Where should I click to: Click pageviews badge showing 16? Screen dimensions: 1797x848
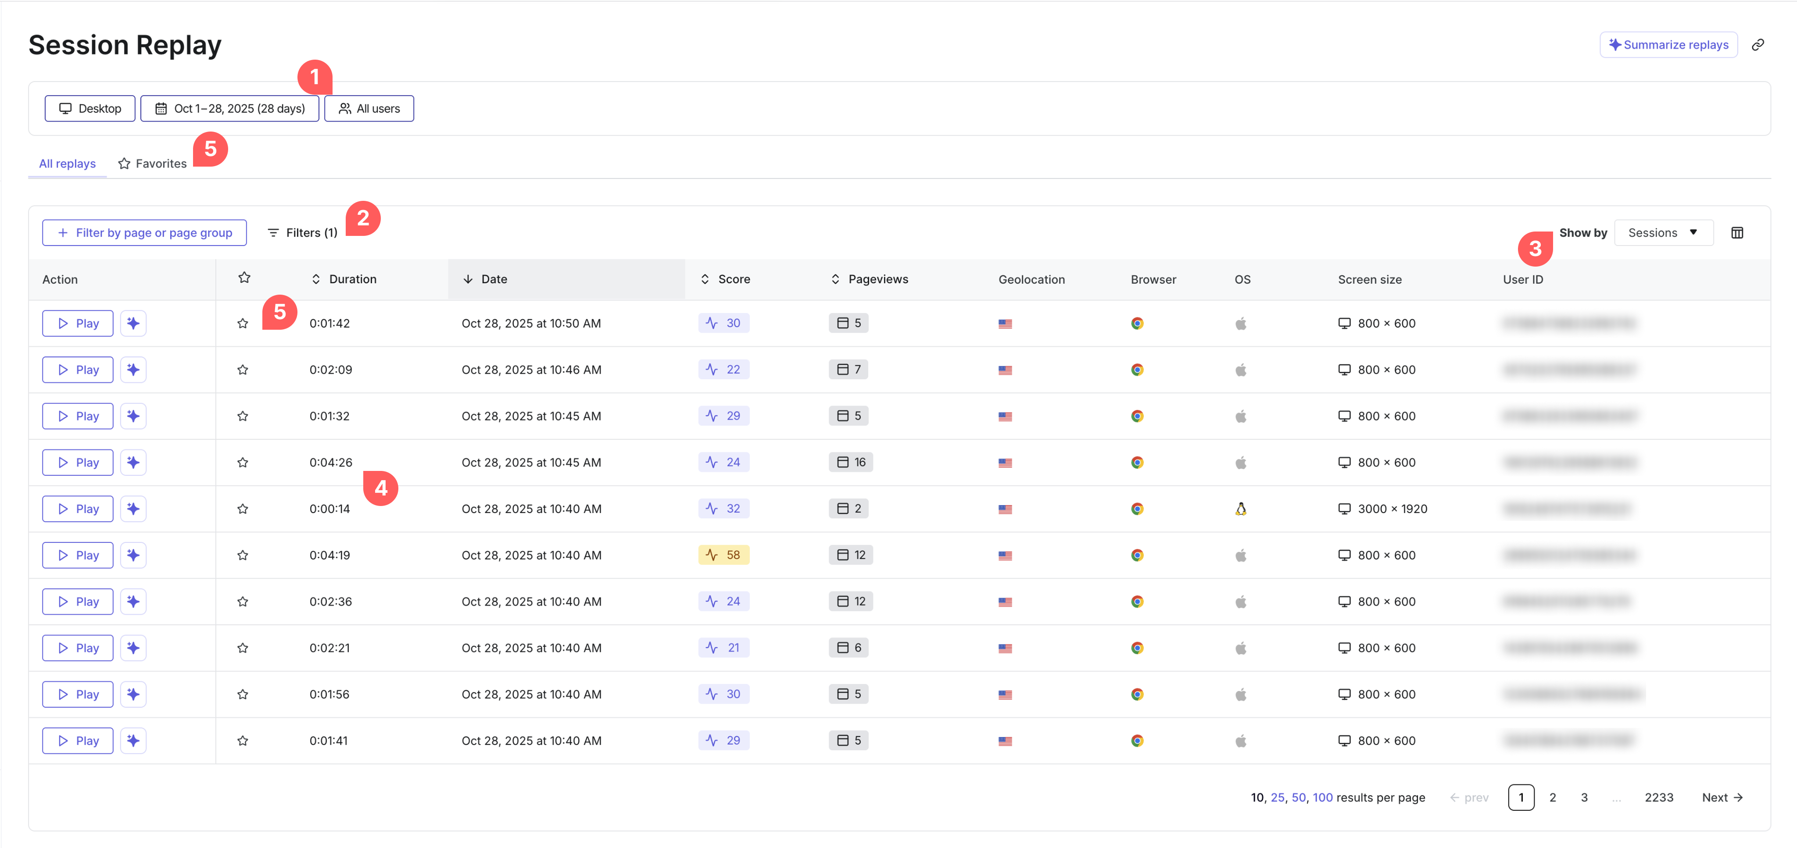coord(850,462)
